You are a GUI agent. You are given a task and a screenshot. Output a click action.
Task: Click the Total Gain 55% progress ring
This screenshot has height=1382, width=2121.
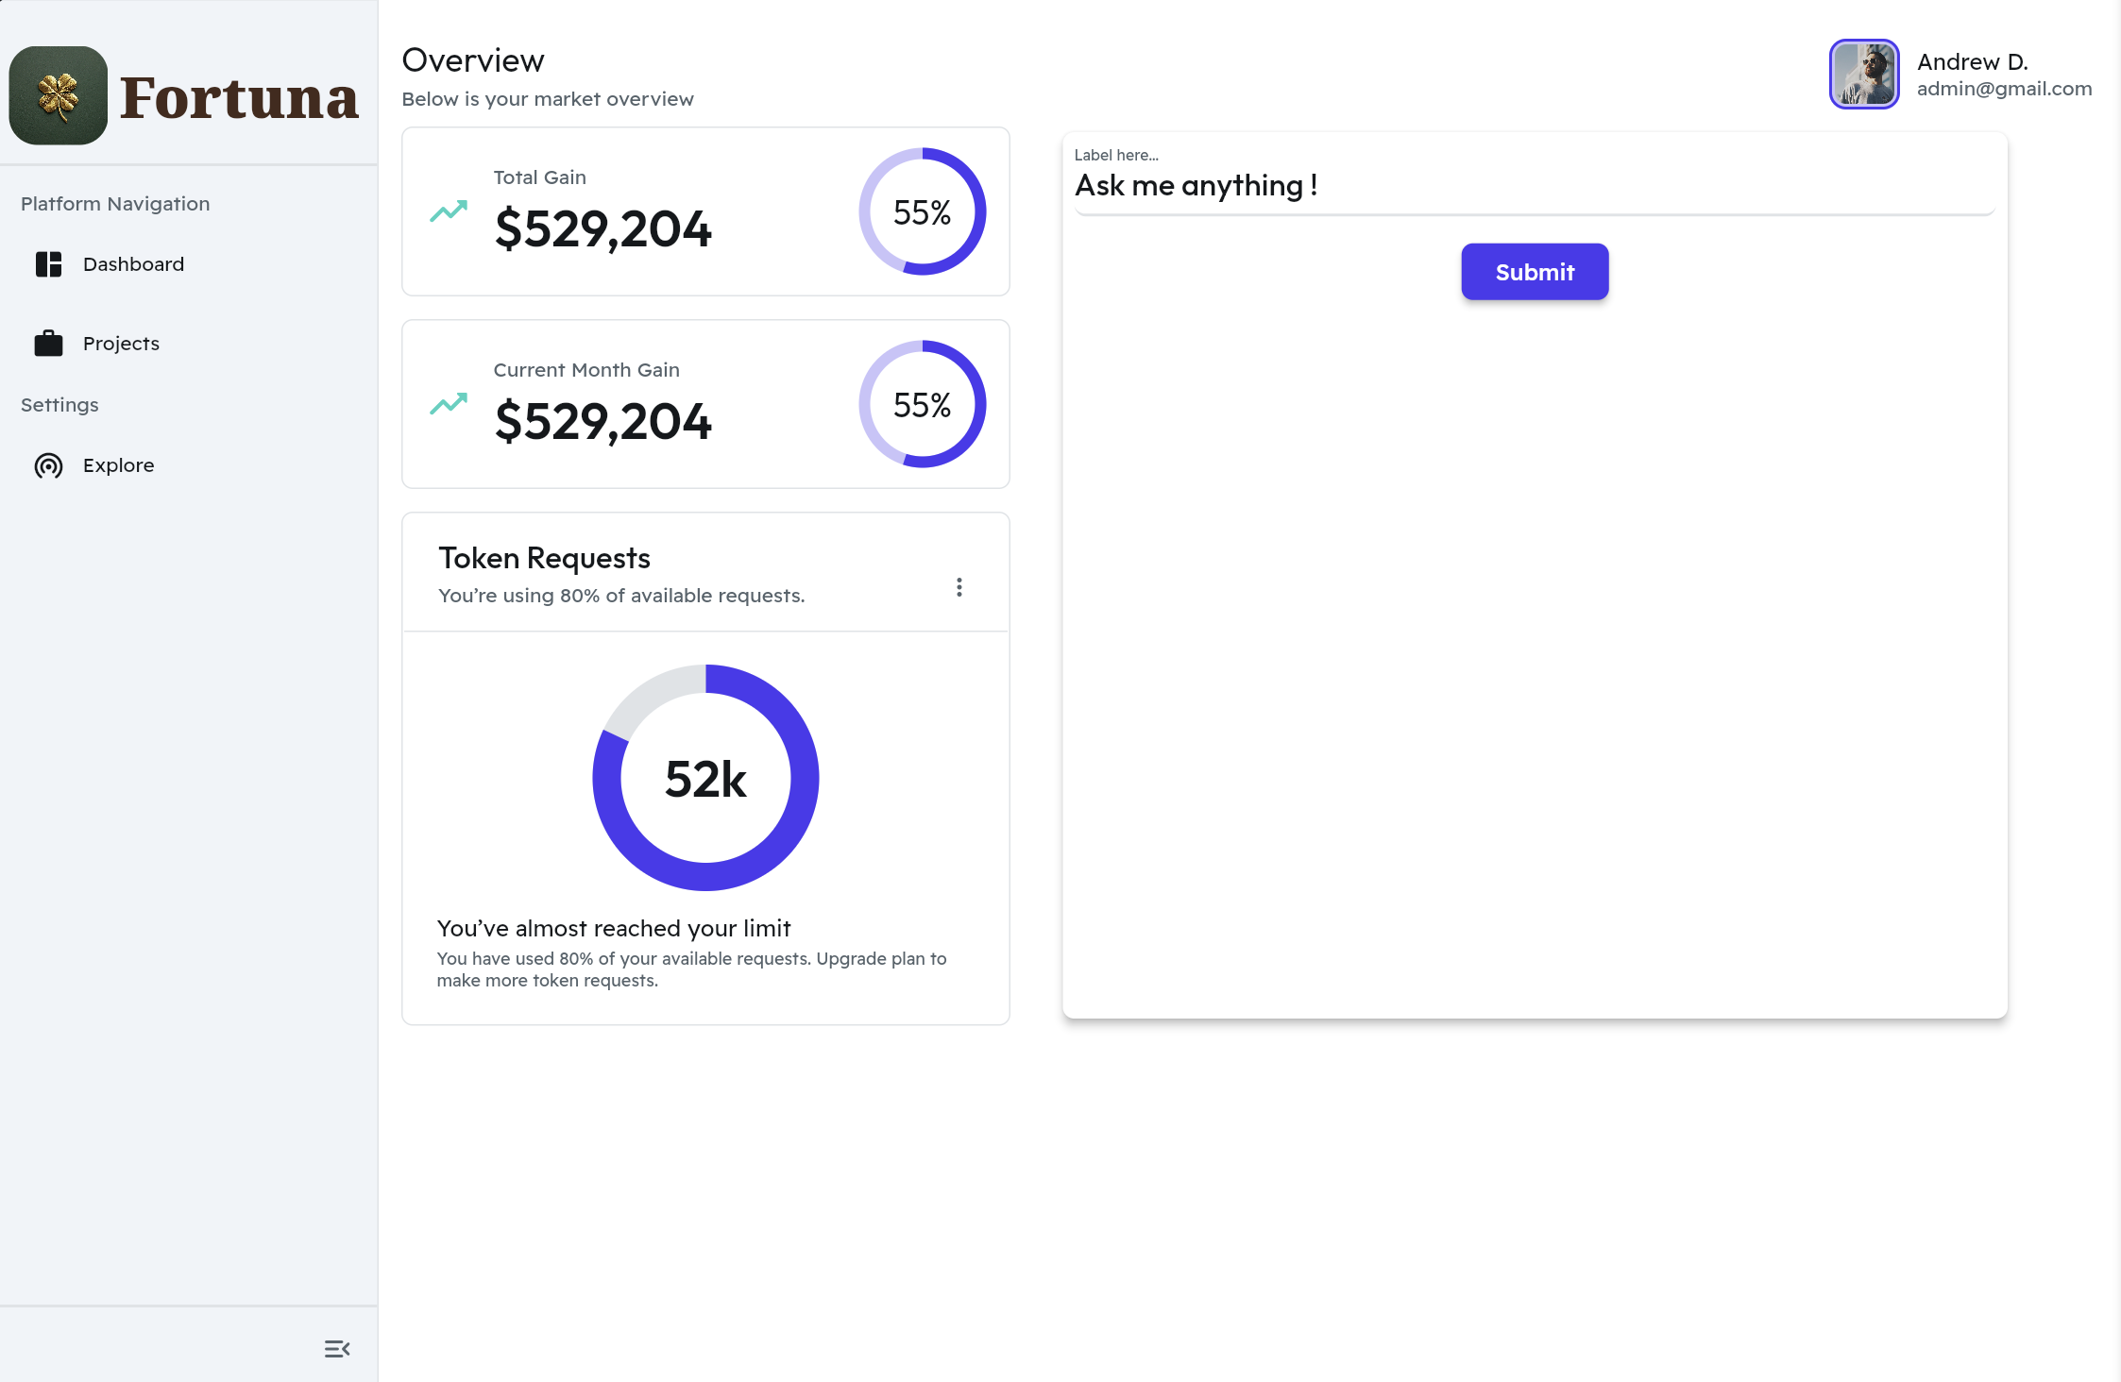coord(922,211)
